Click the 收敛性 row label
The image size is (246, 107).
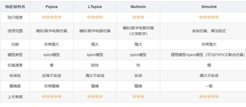click(15, 76)
